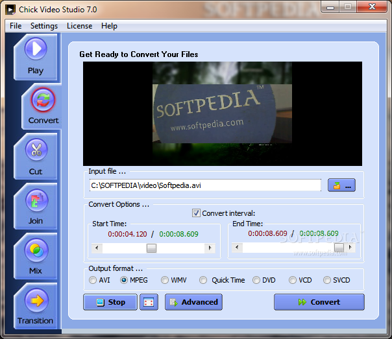Click left arrow of Start Time slider
Screen dimensions: 392x339
97,248
